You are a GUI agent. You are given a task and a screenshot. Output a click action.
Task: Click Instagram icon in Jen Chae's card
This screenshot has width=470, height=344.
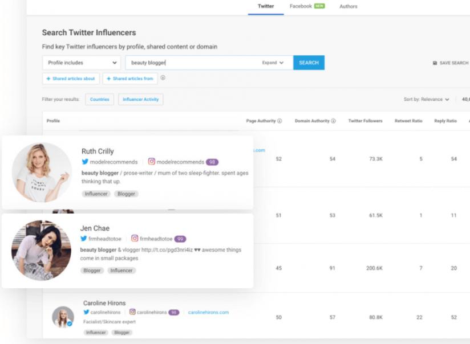tap(135, 239)
